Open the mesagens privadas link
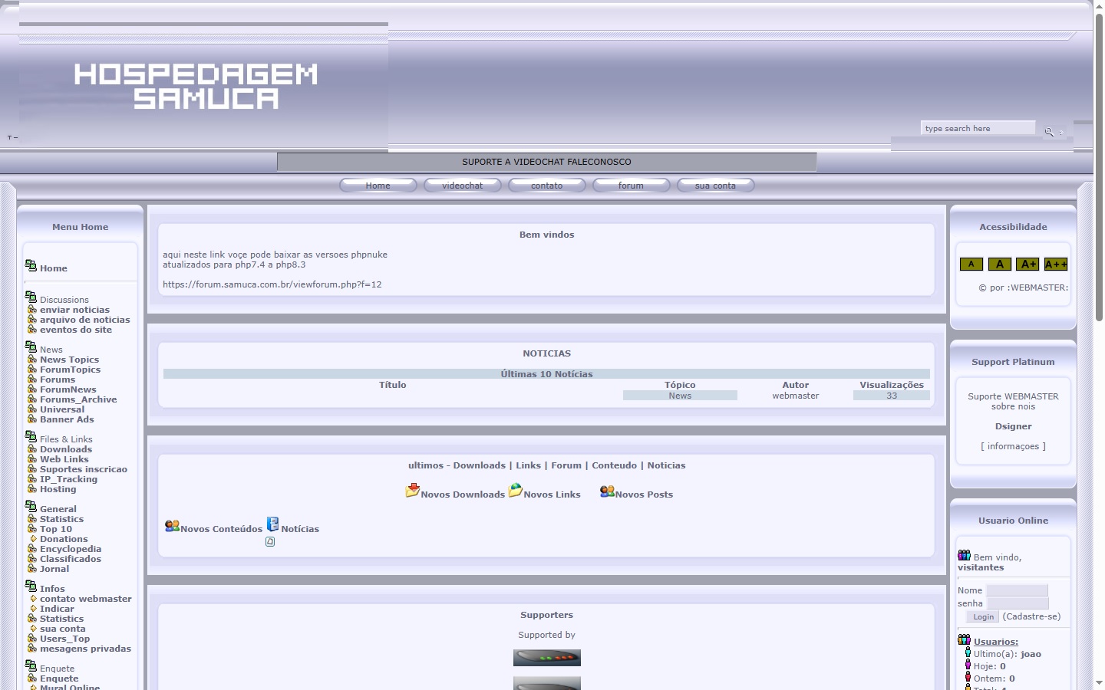Screen dimensions: 1105x690 tap(85, 649)
